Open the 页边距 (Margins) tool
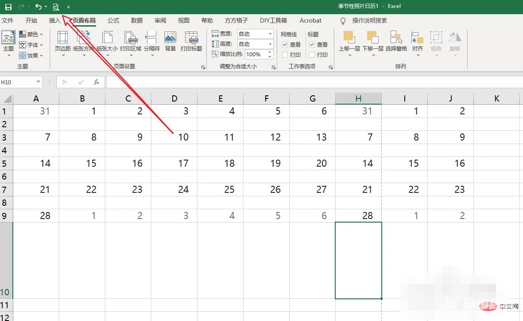 tap(63, 41)
